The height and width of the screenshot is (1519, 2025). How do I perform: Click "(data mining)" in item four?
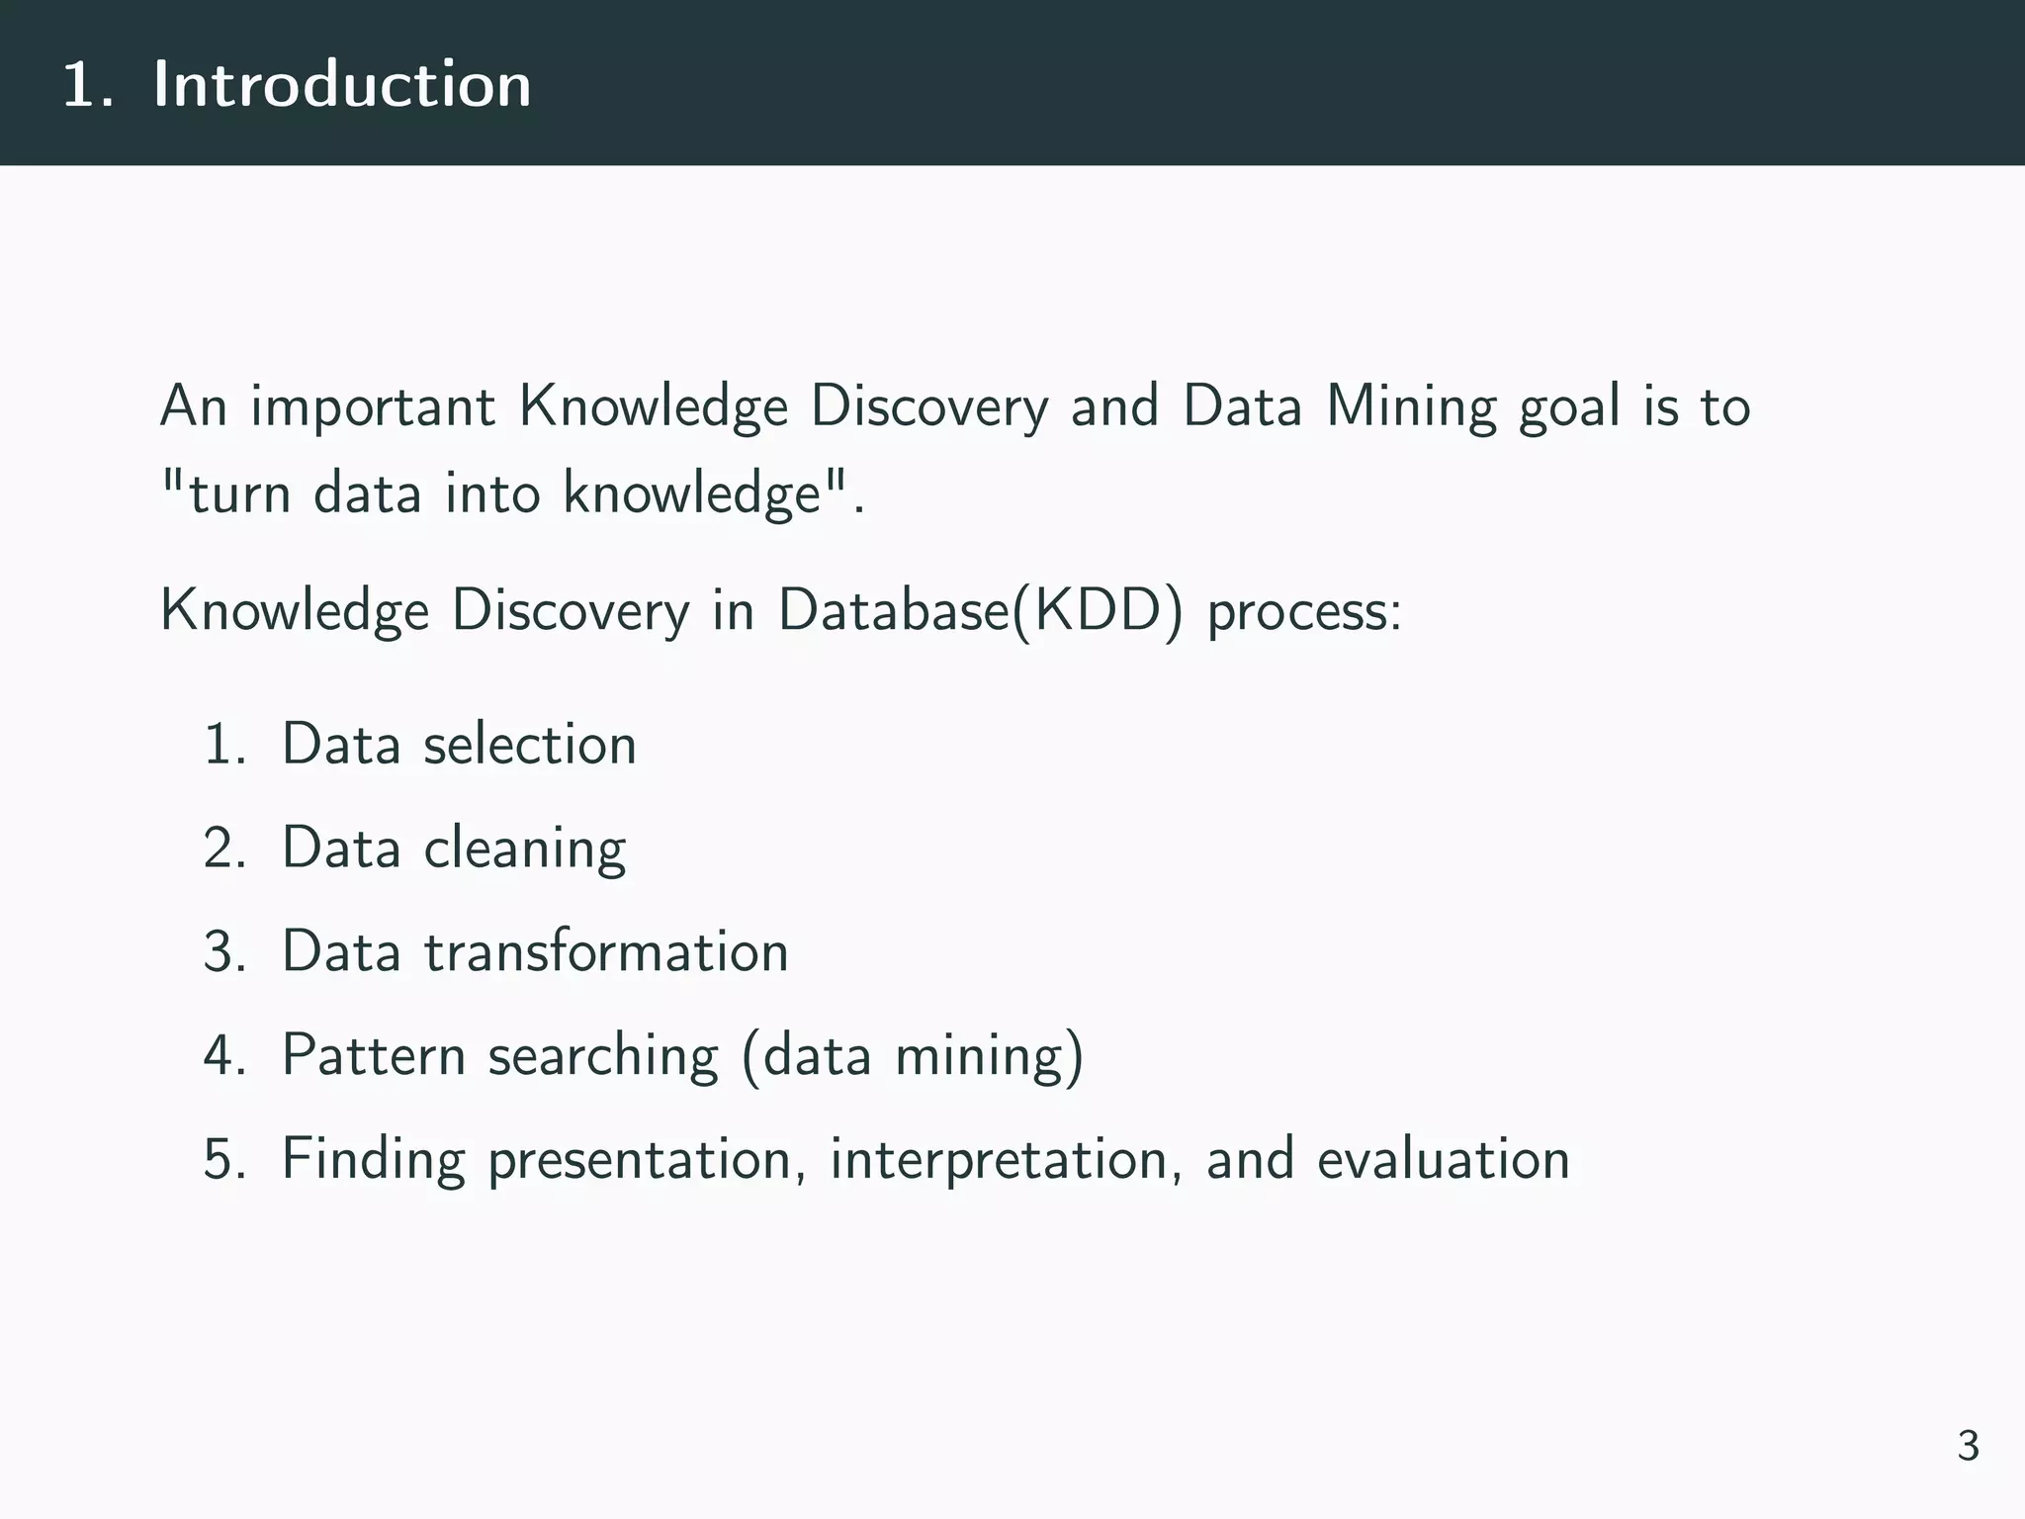click(x=913, y=1056)
